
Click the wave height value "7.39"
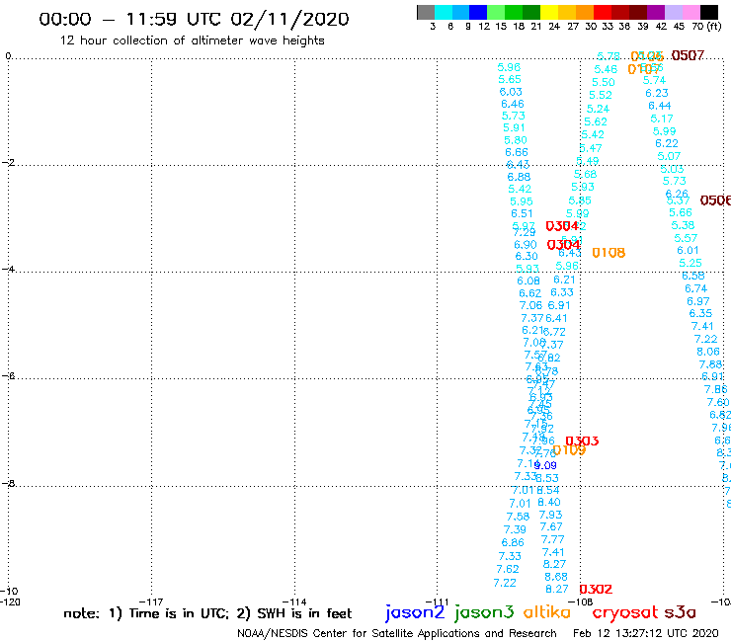click(515, 529)
